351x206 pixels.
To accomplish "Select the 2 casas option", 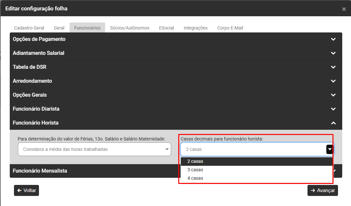I will click(195, 161).
